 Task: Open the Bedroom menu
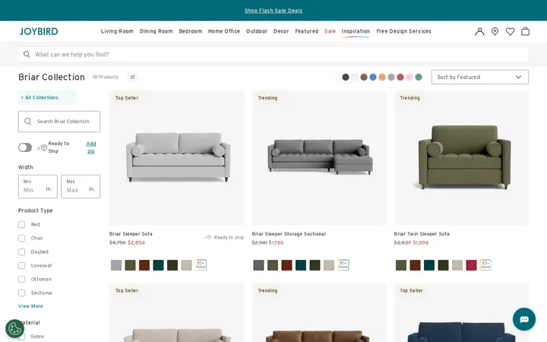pyautogui.click(x=191, y=31)
